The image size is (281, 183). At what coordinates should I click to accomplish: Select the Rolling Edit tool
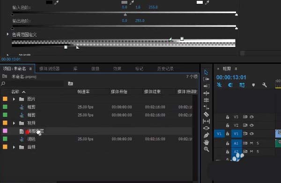[206, 100]
